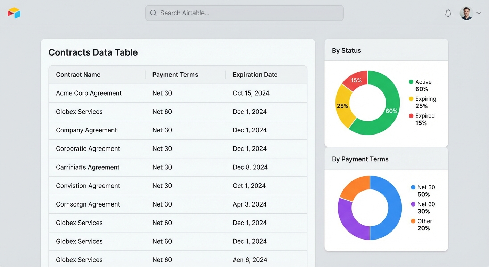Viewport: 489px width, 267px height.
Task: Click the Payment Terms column header
Action: click(175, 75)
